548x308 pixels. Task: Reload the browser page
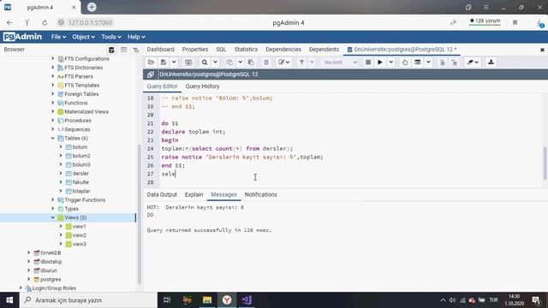coord(45,23)
